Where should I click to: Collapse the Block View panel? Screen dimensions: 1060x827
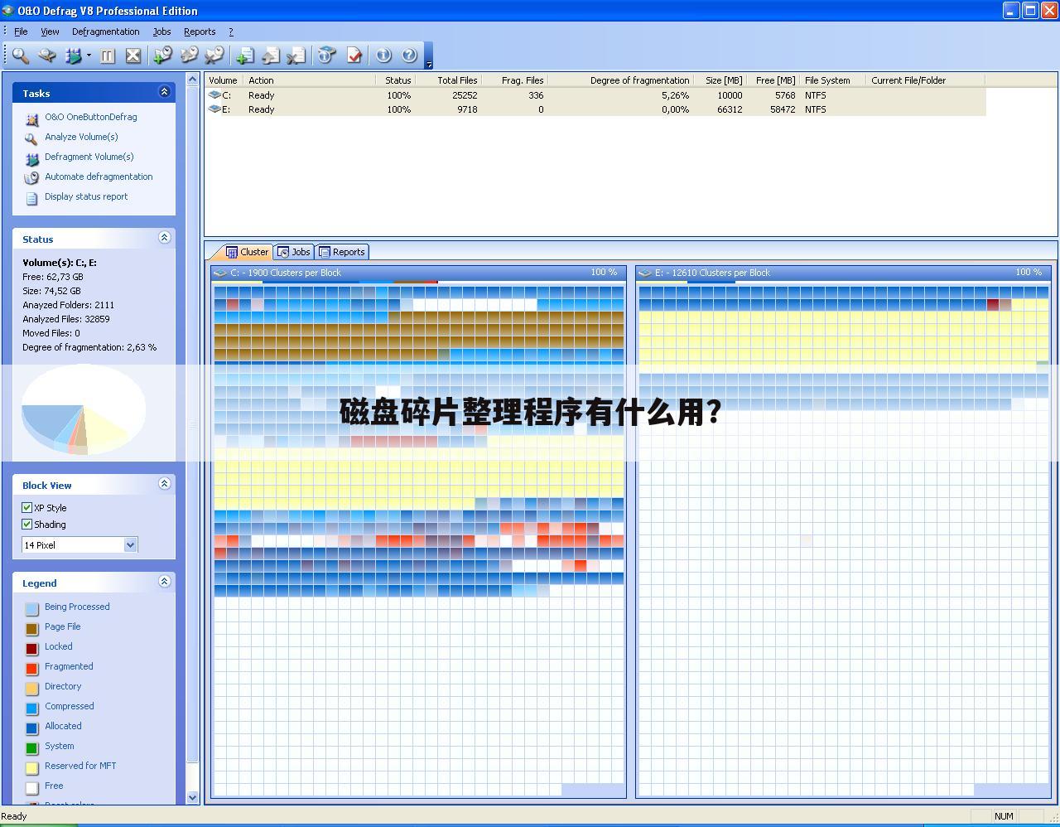coord(164,484)
